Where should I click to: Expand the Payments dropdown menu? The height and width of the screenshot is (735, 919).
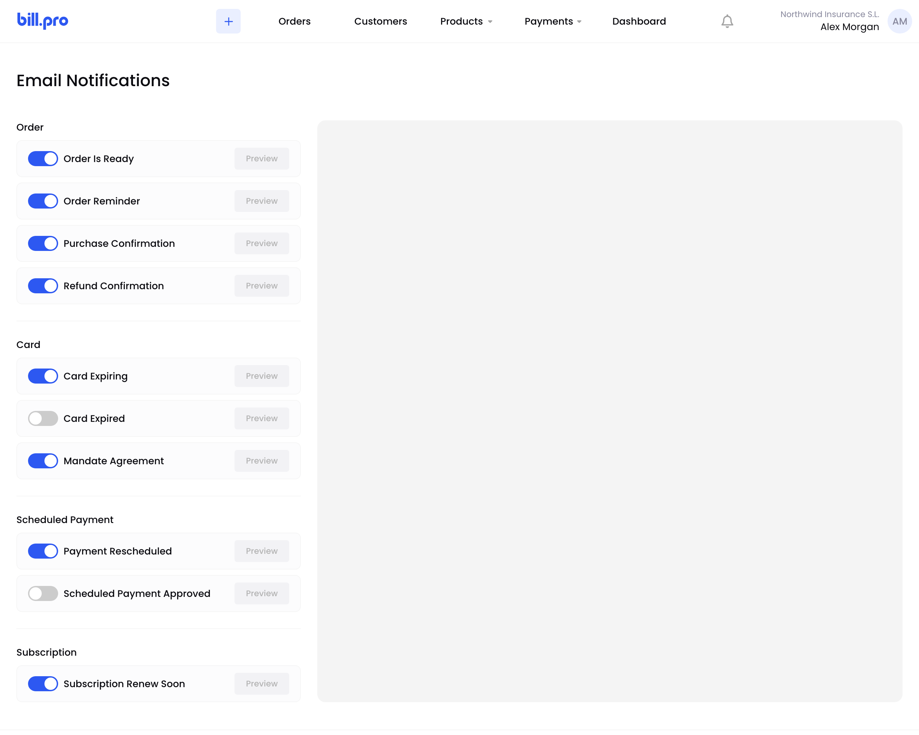pos(553,21)
